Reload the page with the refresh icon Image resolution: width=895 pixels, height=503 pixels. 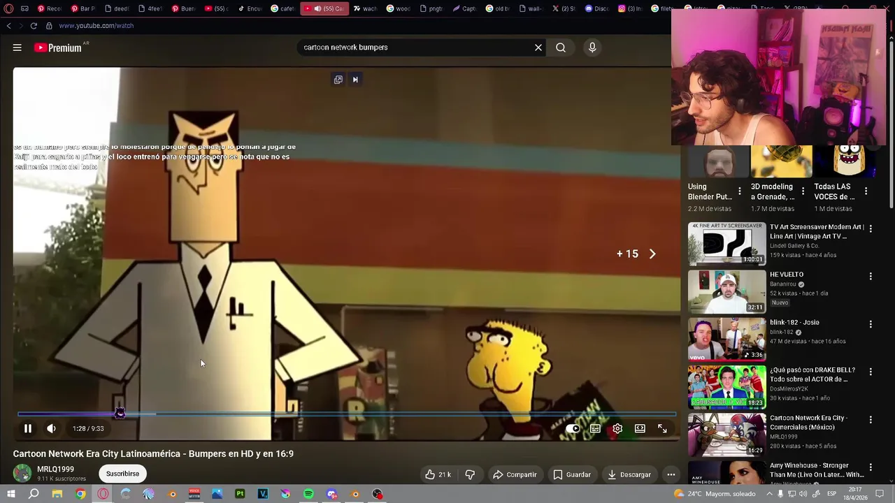(x=34, y=26)
